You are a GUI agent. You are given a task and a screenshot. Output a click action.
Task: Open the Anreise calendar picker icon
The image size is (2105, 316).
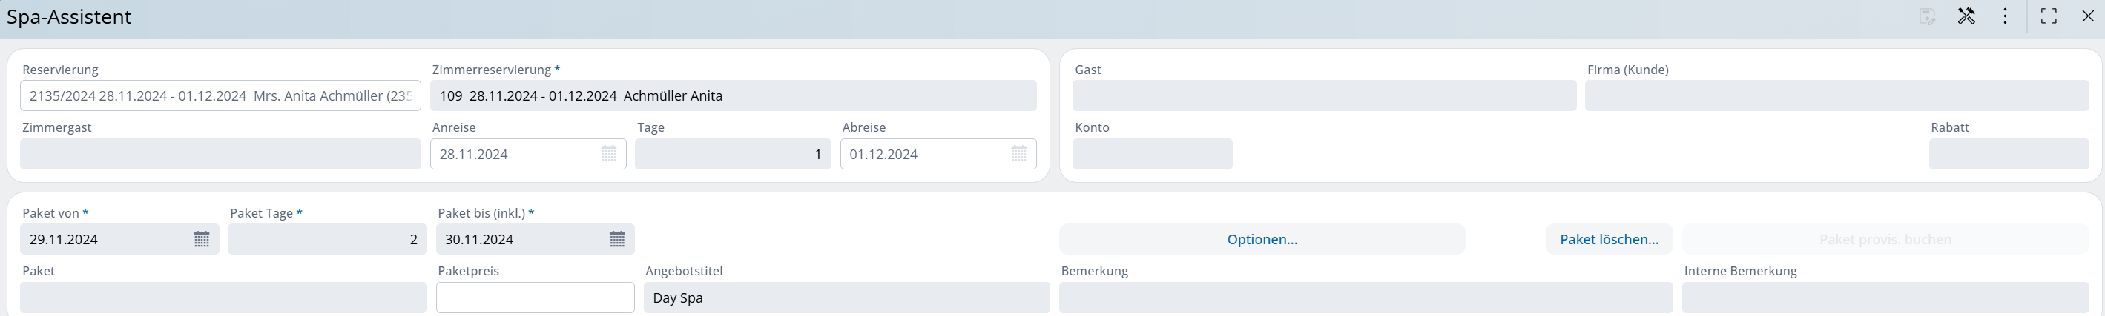click(609, 154)
